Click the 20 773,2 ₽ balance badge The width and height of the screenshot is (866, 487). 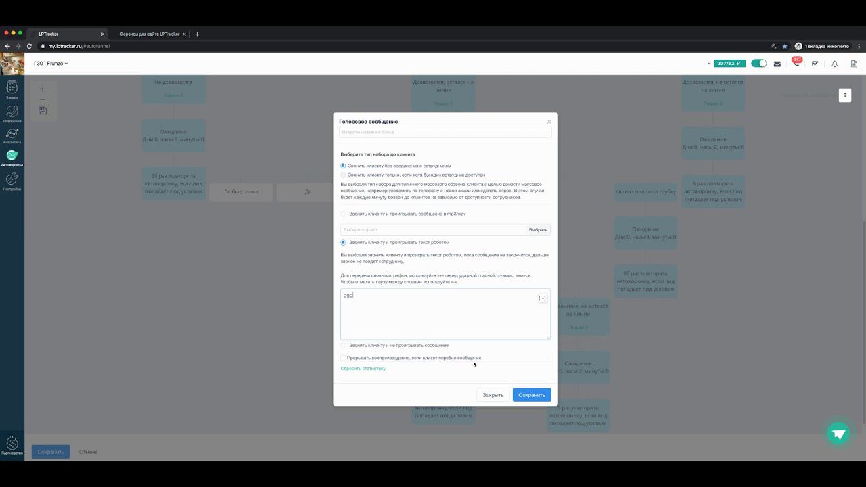point(730,64)
